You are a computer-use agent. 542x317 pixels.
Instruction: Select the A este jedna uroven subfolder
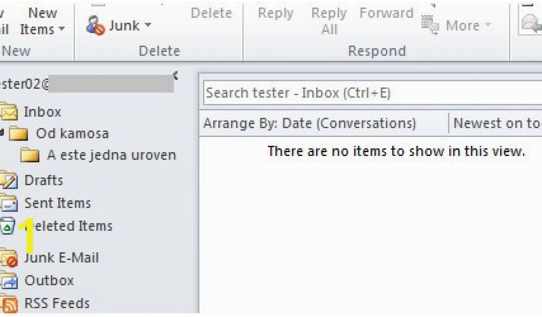[98, 155]
